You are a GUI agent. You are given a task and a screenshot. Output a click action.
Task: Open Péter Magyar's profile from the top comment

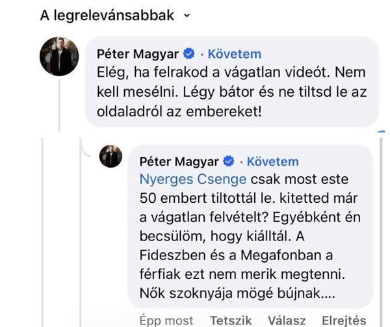(x=138, y=54)
